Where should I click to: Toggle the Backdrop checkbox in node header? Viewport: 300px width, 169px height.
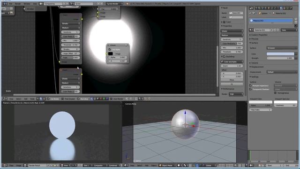[78, 99]
